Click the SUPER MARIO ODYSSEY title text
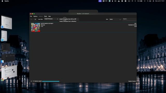Image resolution: width=166 pixels, height=93 pixels. pyautogui.click(x=47, y=24)
